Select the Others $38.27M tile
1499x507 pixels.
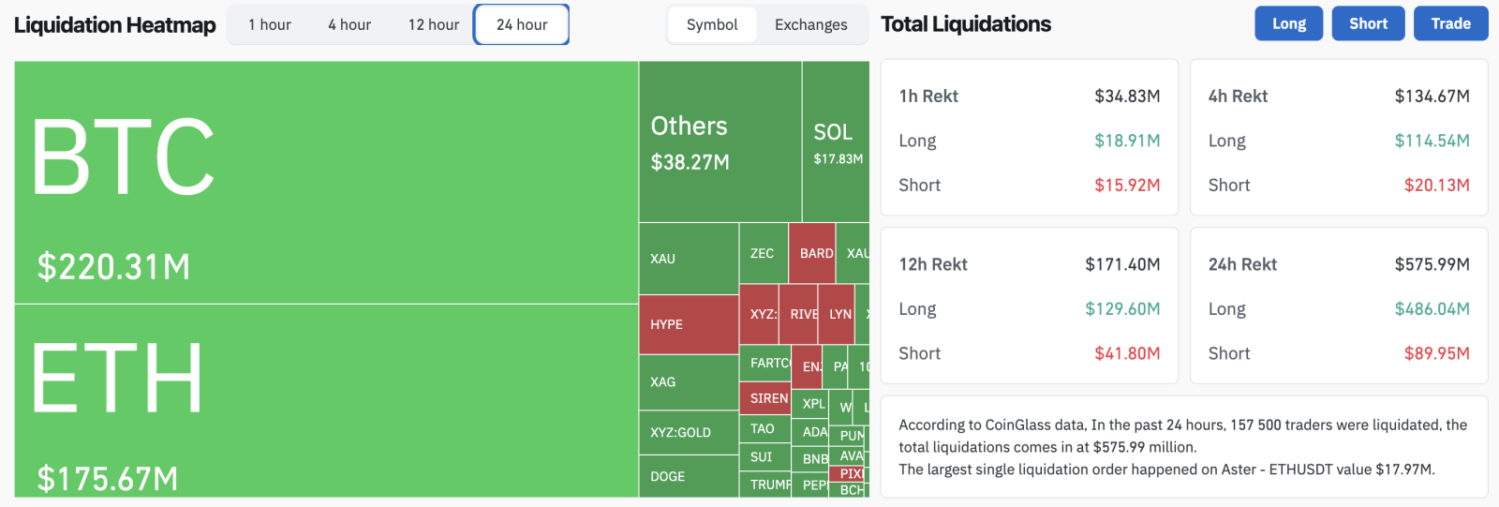coord(720,142)
